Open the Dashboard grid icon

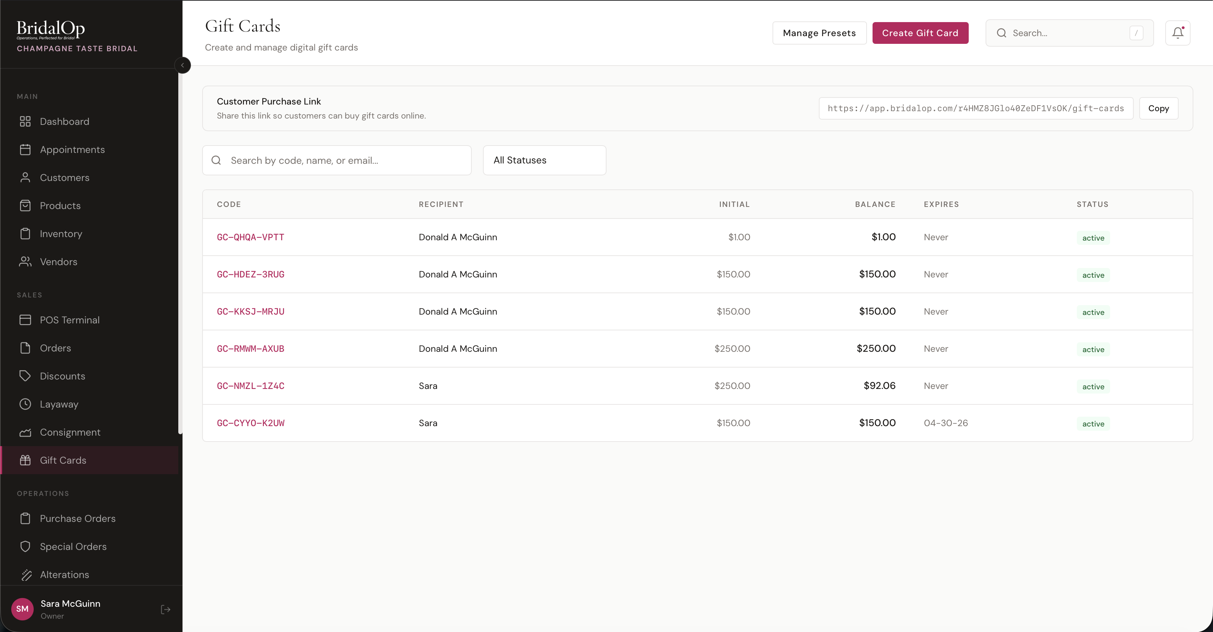[25, 121]
